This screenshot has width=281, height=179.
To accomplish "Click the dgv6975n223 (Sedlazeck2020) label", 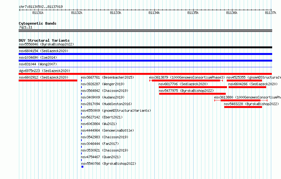I will 45,71.
